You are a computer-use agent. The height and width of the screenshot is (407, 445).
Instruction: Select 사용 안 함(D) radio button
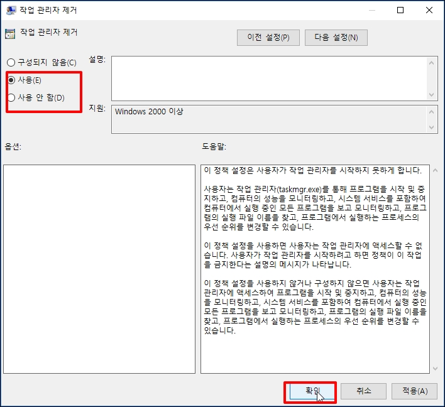click(x=36, y=98)
